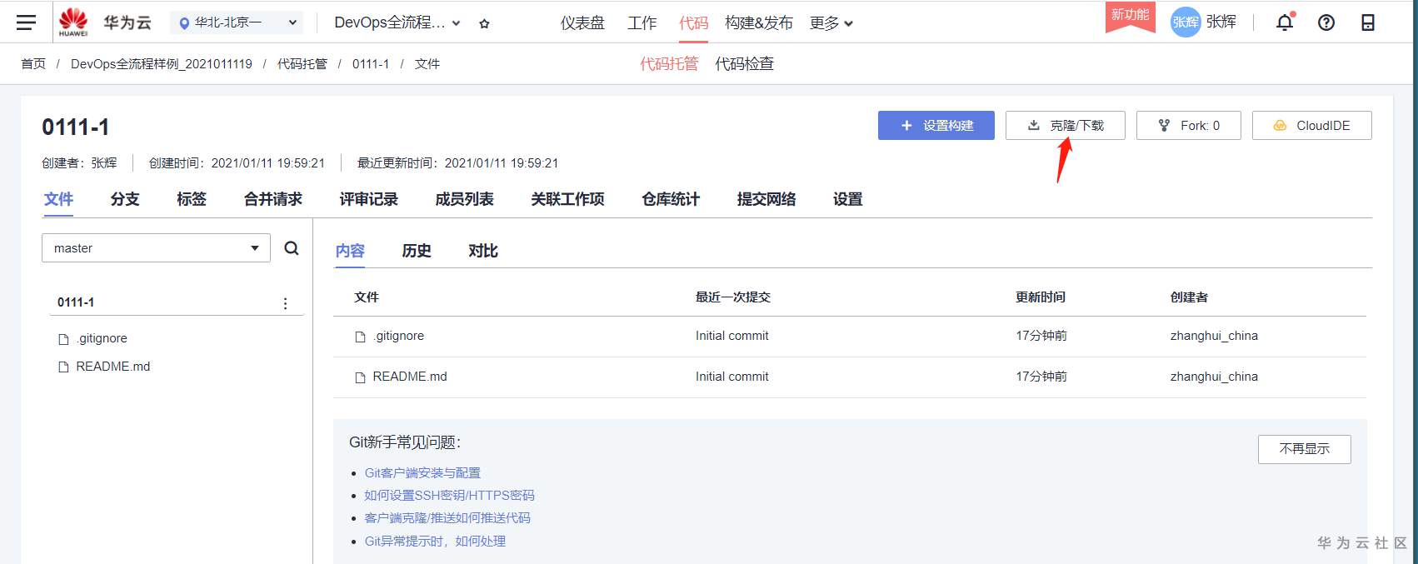Go to 首页 breadcrumb

33,63
